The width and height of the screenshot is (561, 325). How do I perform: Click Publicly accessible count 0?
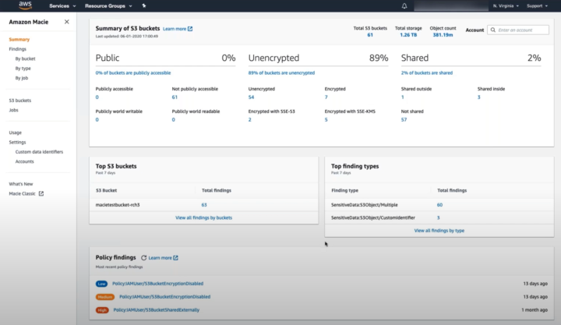[x=97, y=97]
